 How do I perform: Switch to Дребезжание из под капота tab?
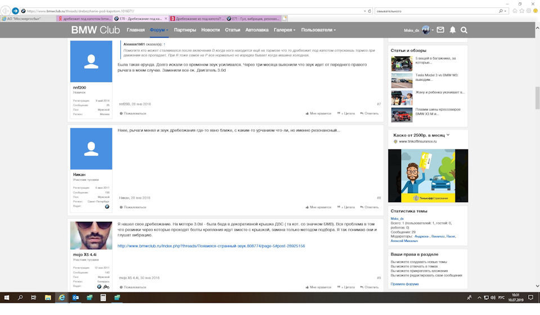click(197, 19)
